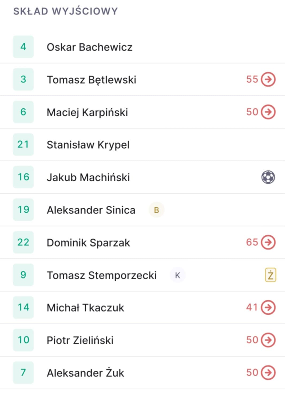Click the substitution icon for Maciej Karpiński
The image size is (285, 406).
268,112
